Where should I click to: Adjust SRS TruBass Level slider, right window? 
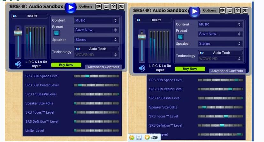220,98
